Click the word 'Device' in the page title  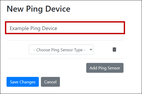pos(58,9)
